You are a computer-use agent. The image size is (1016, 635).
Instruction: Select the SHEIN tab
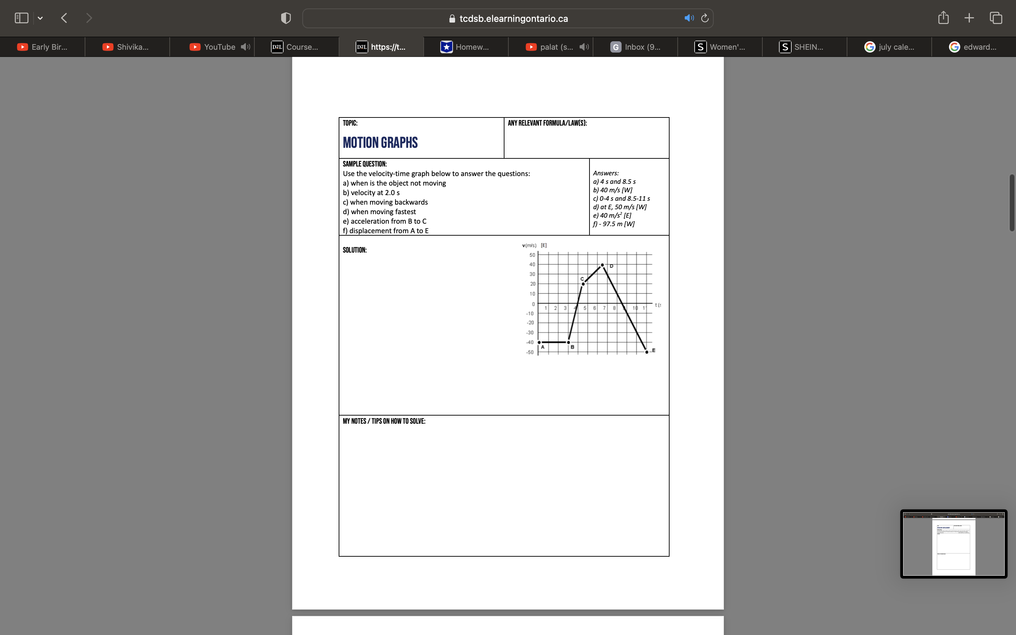click(804, 47)
